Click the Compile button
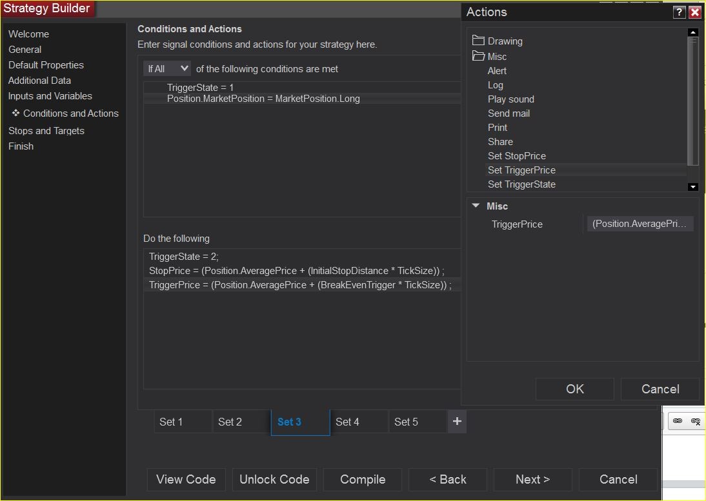The height and width of the screenshot is (501, 706). (x=363, y=479)
